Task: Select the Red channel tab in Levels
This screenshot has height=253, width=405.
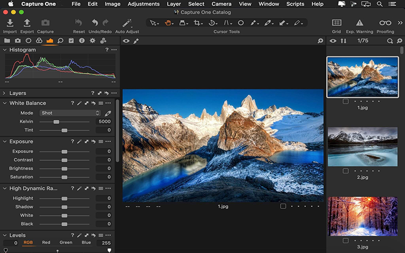Action: pyautogui.click(x=46, y=243)
